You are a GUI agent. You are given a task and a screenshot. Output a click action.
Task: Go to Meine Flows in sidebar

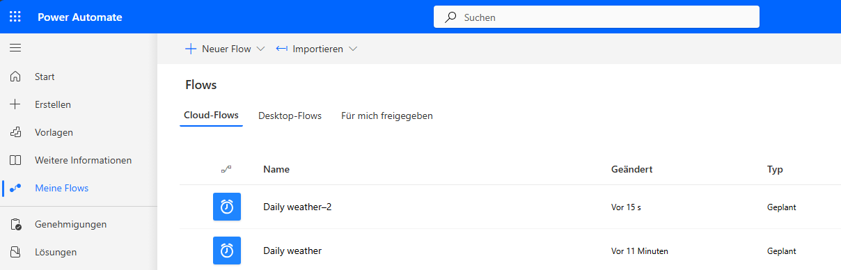tap(61, 188)
